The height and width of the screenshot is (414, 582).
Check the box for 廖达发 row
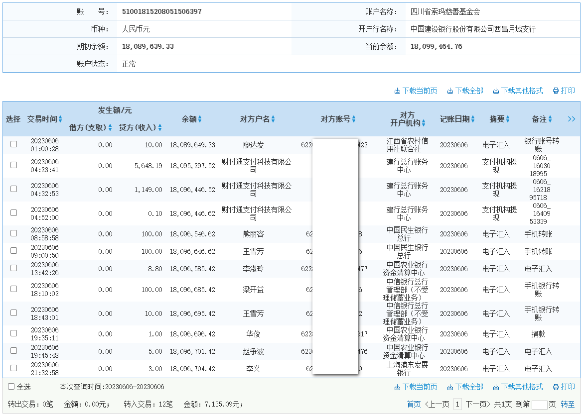click(x=14, y=144)
